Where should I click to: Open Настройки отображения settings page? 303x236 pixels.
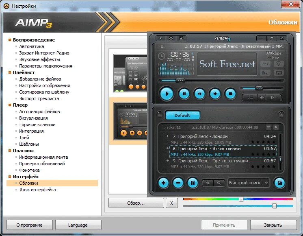[x=44, y=85]
